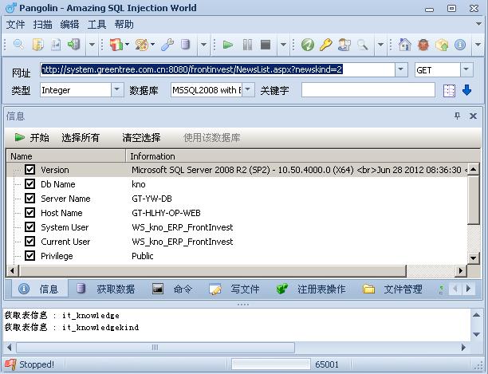488x374 pixels.
Task: Click the blue wrench tool icon
Action: 167,45
